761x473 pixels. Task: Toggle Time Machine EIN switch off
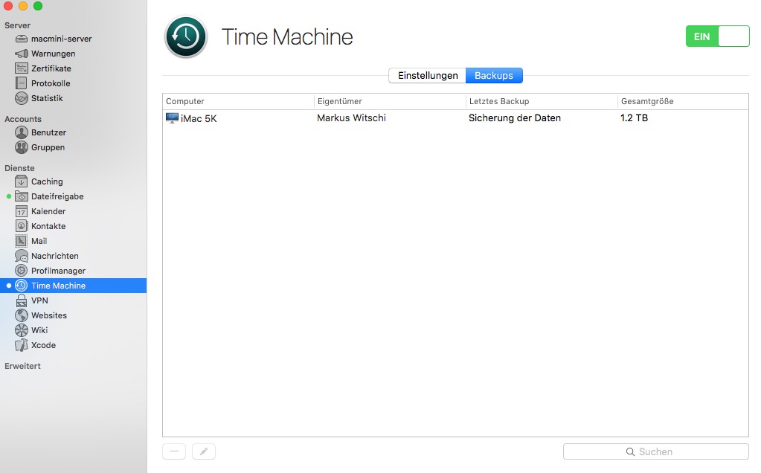[717, 36]
